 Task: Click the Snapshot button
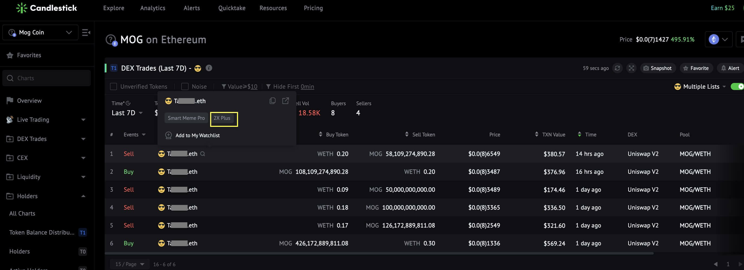coord(658,68)
